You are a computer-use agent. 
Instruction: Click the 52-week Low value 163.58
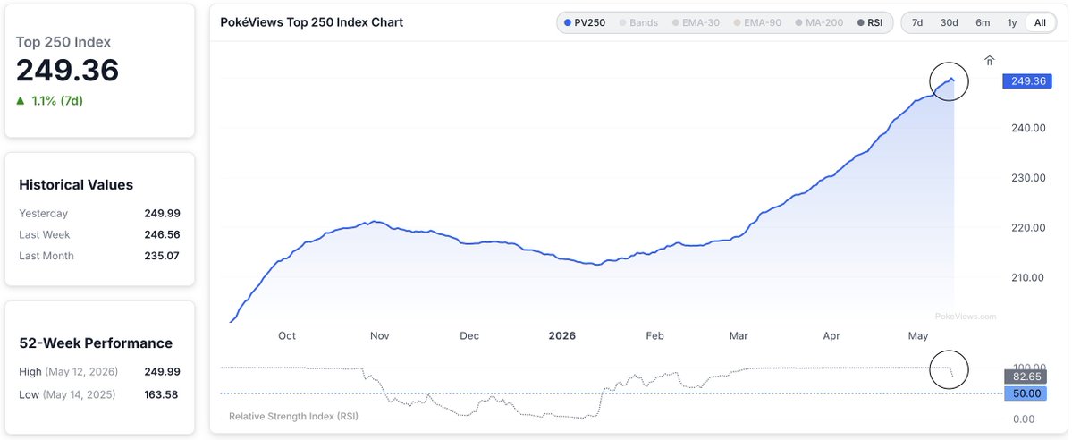tap(161, 394)
